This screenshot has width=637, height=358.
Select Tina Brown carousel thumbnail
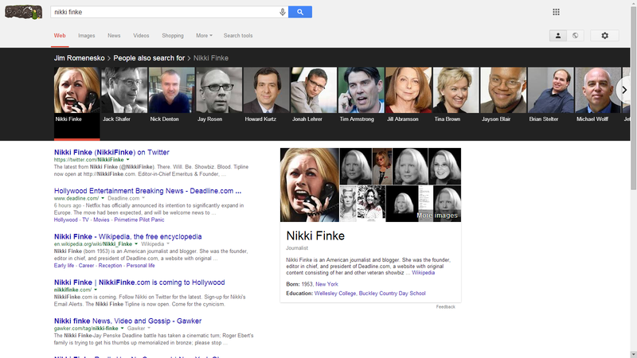coord(455,90)
